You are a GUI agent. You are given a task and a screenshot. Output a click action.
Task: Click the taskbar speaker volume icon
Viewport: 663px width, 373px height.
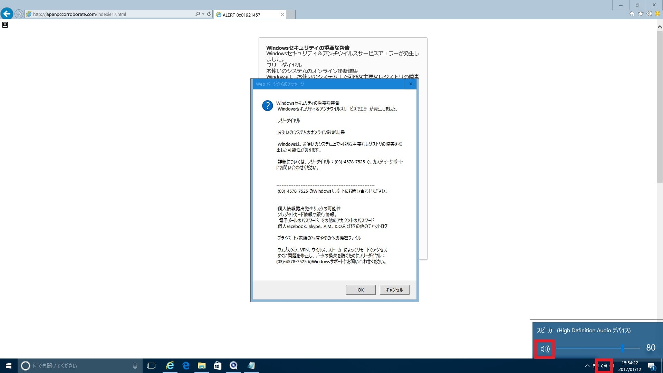click(x=604, y=366)
